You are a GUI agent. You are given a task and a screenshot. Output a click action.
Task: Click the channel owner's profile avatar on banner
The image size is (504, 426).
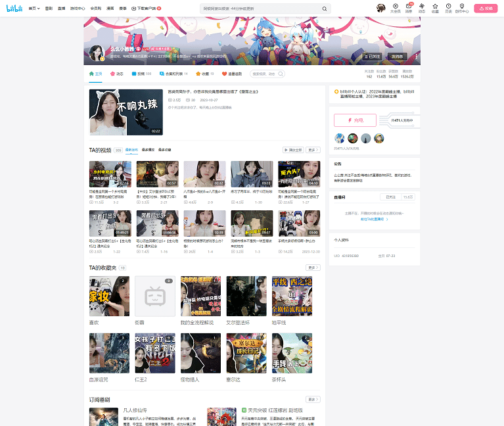pyautogui.click(x=97, y=53)
